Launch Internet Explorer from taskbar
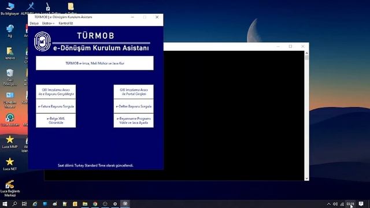Viewport: 370px width, 208px height. pyautogui.click(x=35, y=204)
